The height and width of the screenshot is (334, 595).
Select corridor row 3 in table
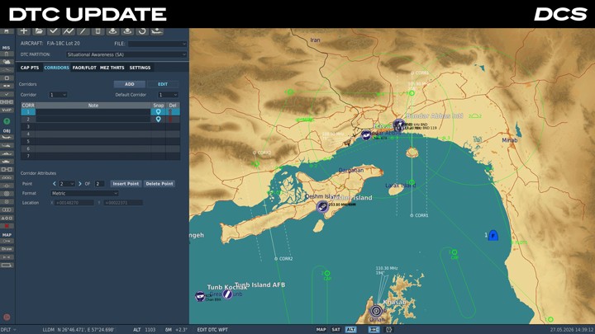pos(100,126)
